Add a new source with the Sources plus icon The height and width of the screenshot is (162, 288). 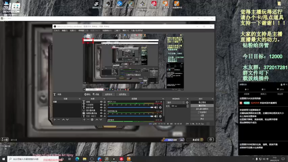pos(84,120)
